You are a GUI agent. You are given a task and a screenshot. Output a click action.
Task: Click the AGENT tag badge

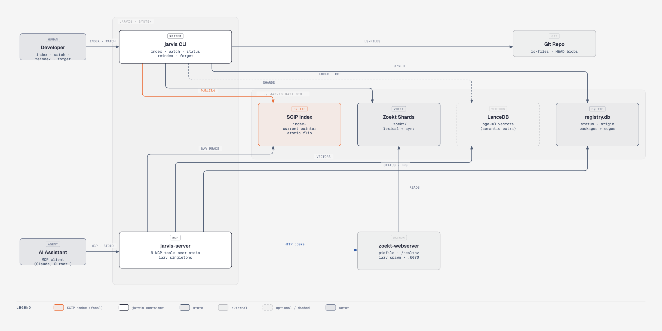(x=53, y=244)
